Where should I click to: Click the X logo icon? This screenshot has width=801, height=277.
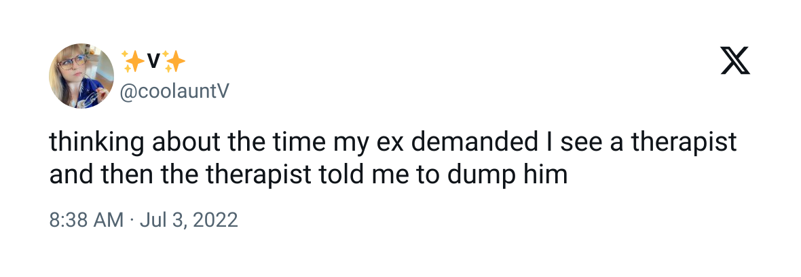coord(736,60)
